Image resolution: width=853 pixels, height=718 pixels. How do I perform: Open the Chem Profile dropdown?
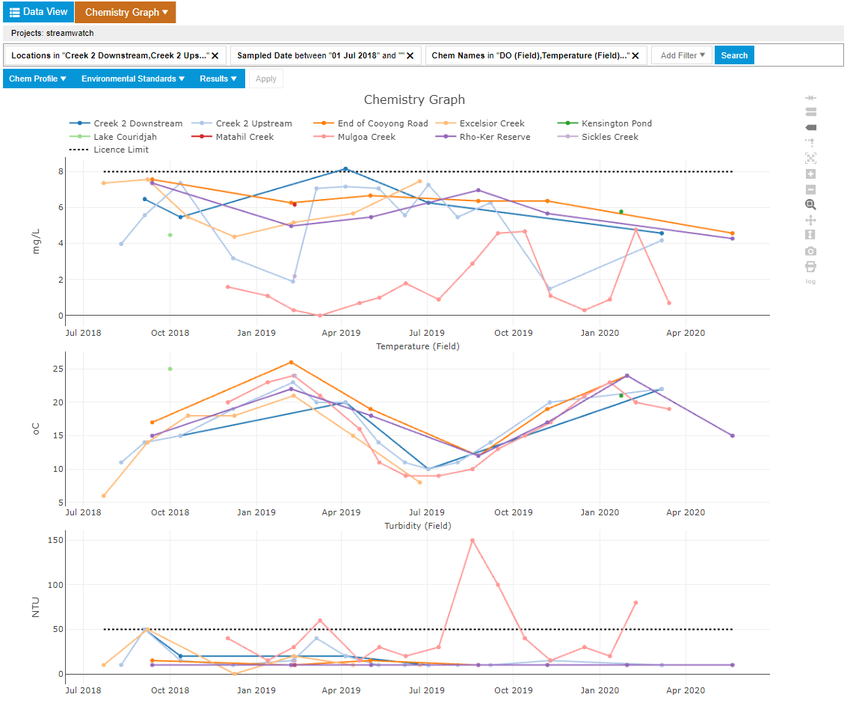[x=37, y=79]
